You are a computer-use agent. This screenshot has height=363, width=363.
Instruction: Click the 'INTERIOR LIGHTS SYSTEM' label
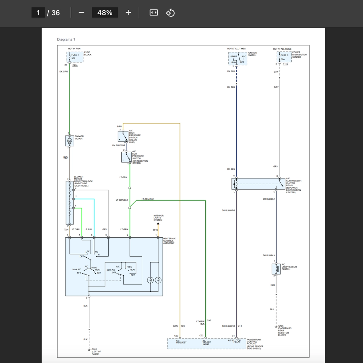[x=158, y=218]
